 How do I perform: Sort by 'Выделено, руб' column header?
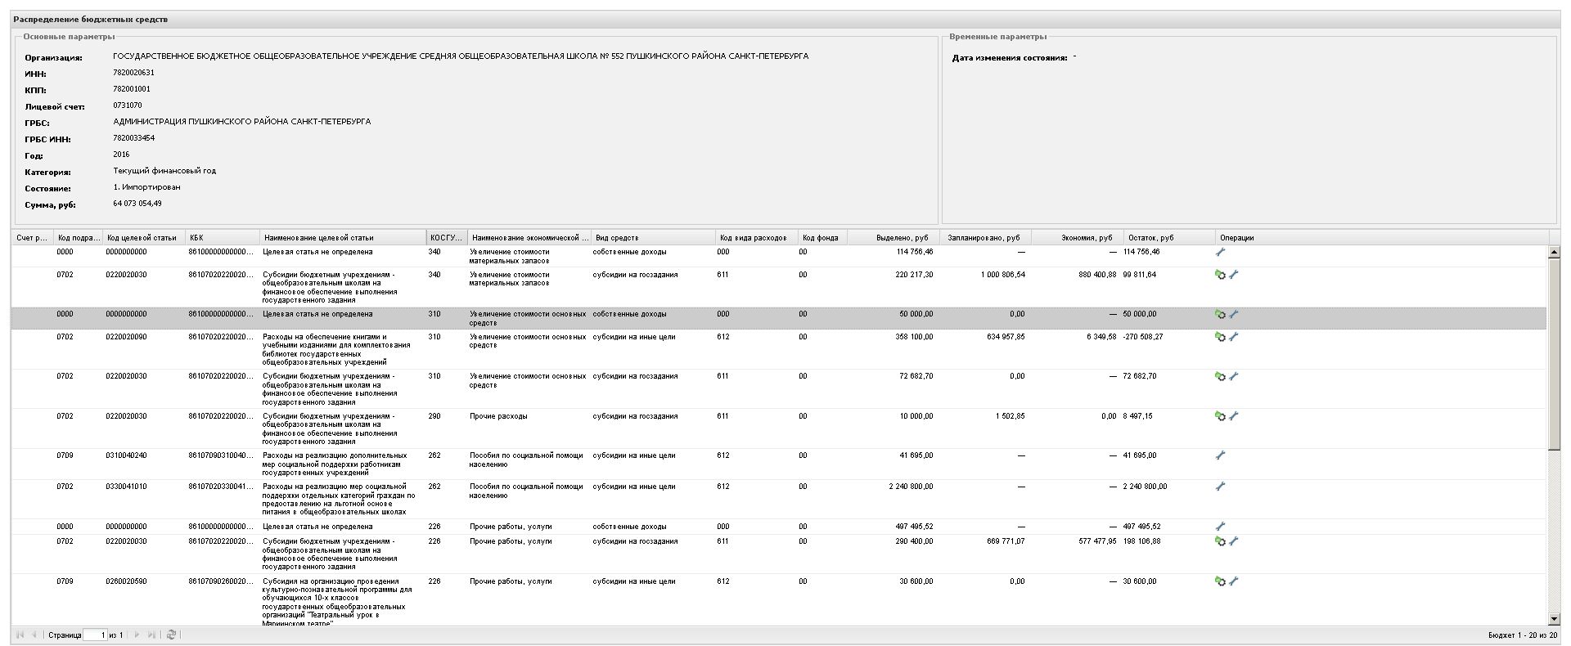pos(893,238)
